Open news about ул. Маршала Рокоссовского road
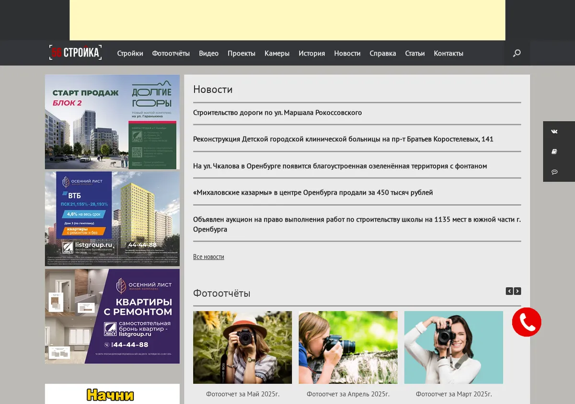575x404 pixels. coord(277,113)
